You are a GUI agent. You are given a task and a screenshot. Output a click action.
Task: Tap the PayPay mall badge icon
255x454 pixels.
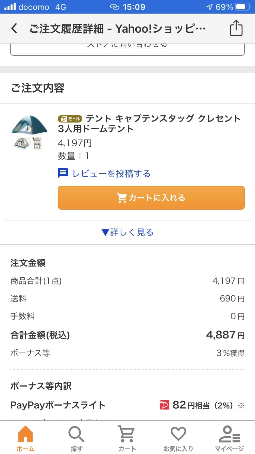point(70,119)
